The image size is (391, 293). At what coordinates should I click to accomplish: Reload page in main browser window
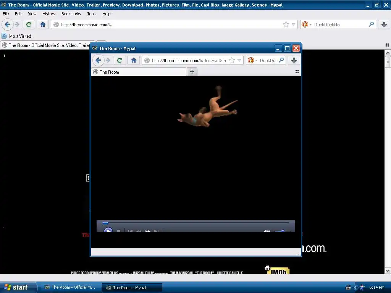click(29, 24)
